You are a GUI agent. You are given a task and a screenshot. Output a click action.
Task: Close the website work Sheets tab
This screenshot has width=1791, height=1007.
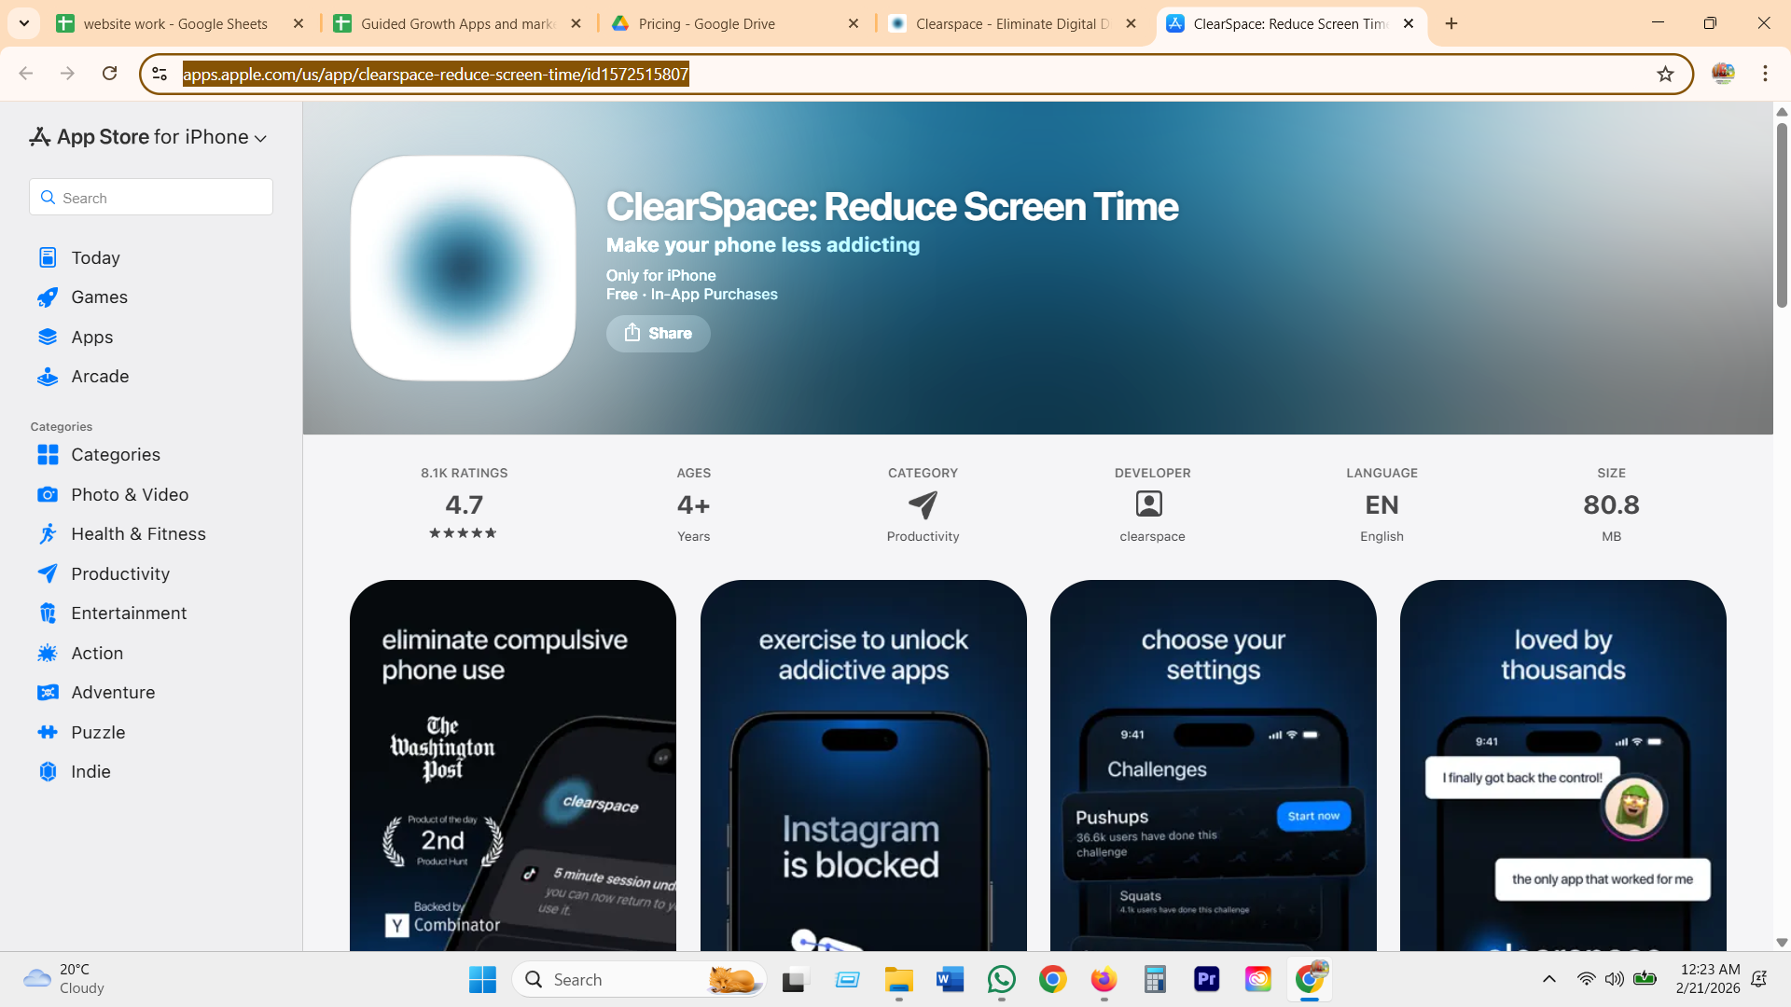coord(298,24)
